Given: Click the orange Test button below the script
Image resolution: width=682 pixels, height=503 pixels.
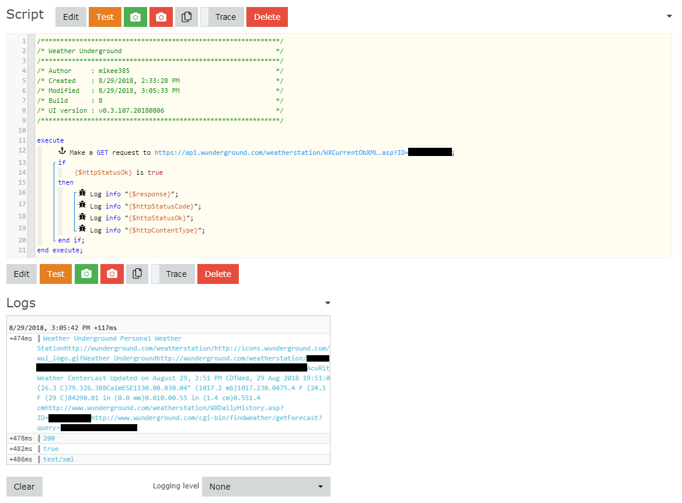Looking at the screenshot, I should click(x=55, y=274).
